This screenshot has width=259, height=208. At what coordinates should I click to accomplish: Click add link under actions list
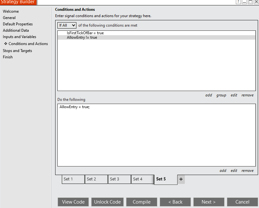(223, 171)
